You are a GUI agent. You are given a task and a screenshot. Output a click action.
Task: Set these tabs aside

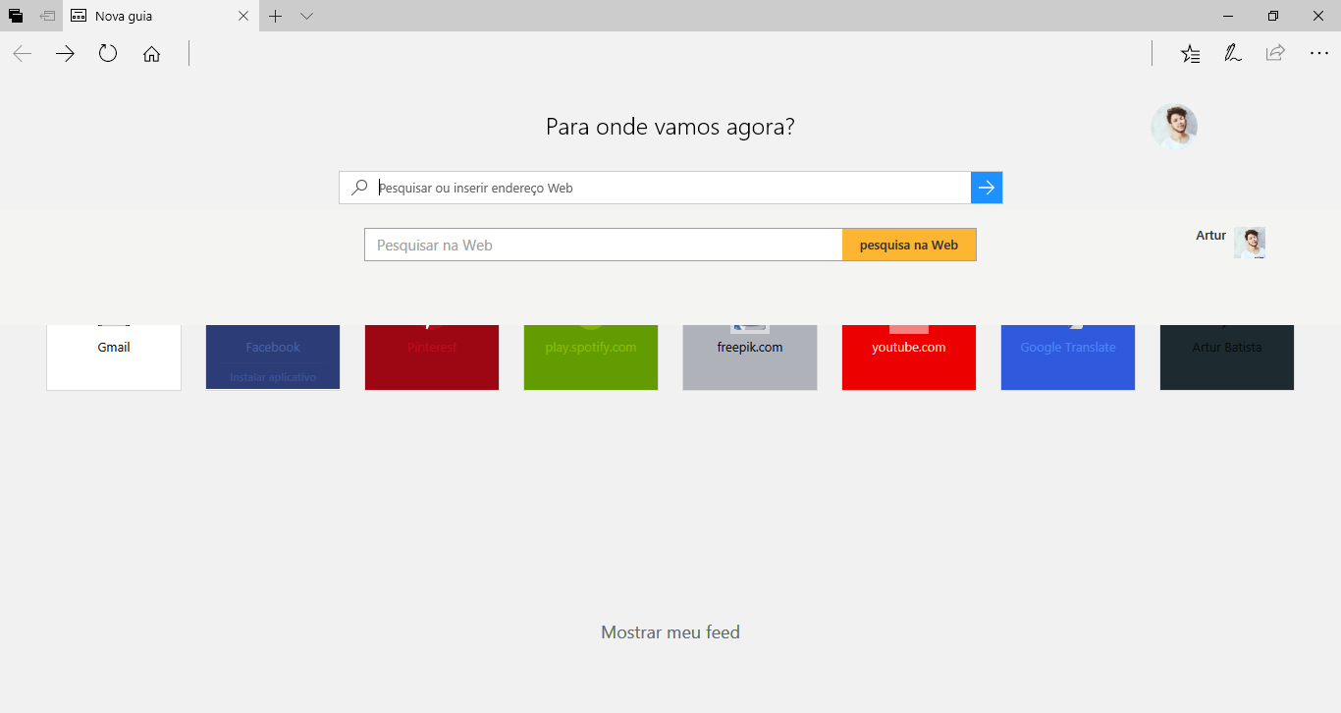47,16
